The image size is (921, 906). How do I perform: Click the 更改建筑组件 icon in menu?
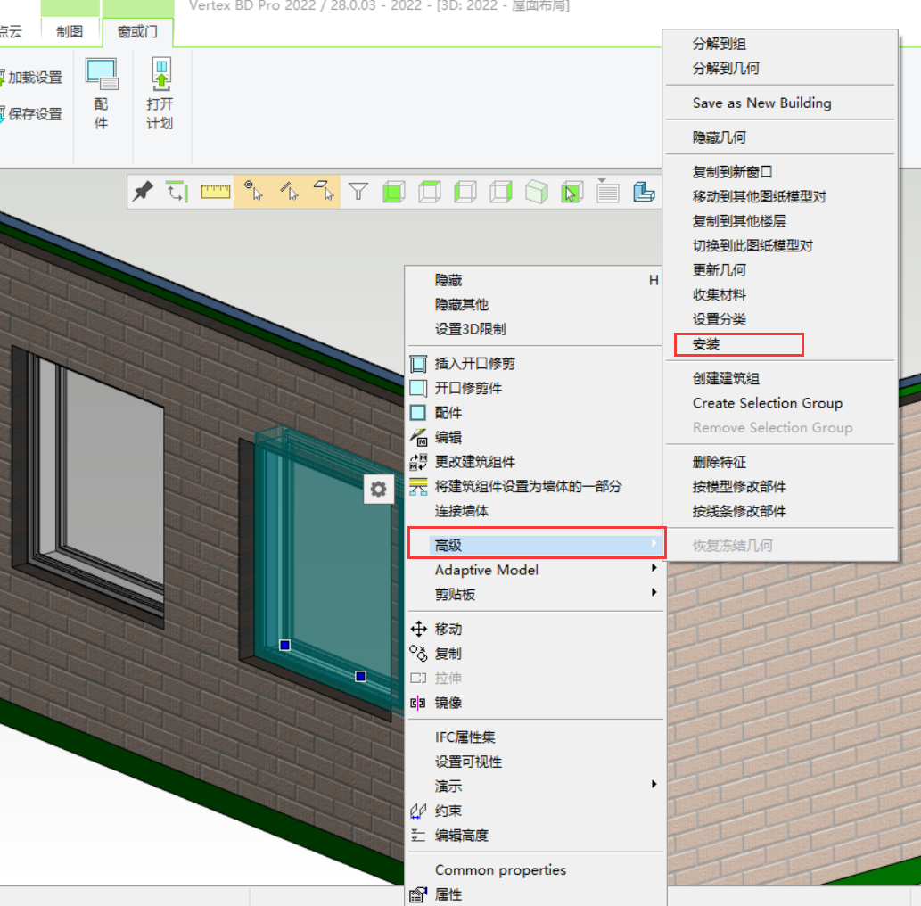pos(418,462)
